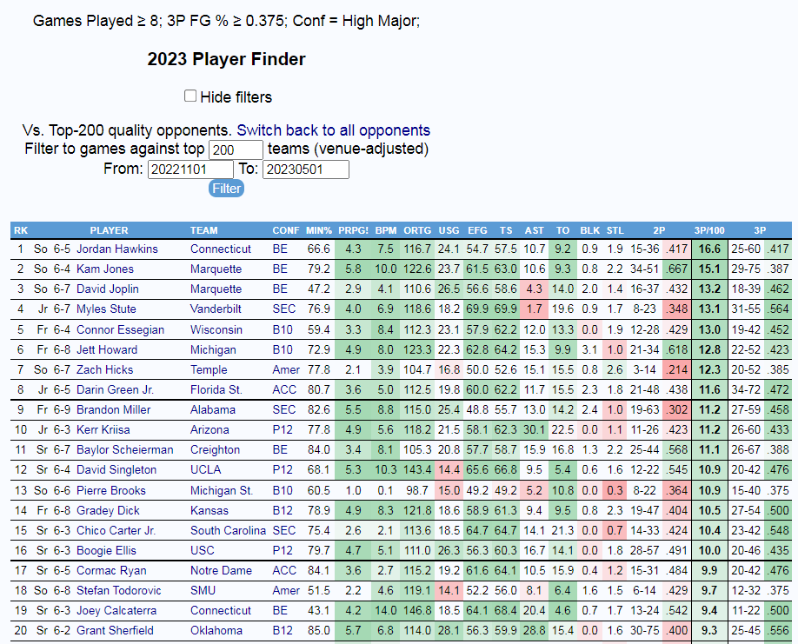Open David Joplin player link
The image size is (798, 644).
point(108,289)
